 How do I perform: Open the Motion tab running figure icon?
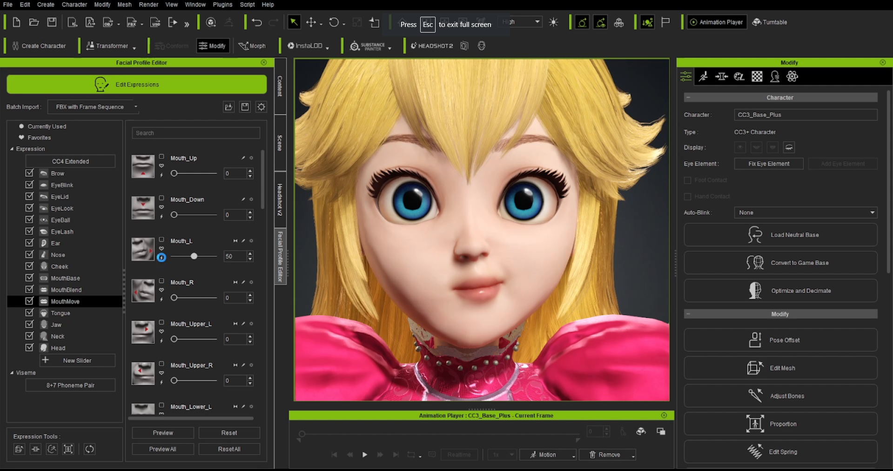coord(703,76)
